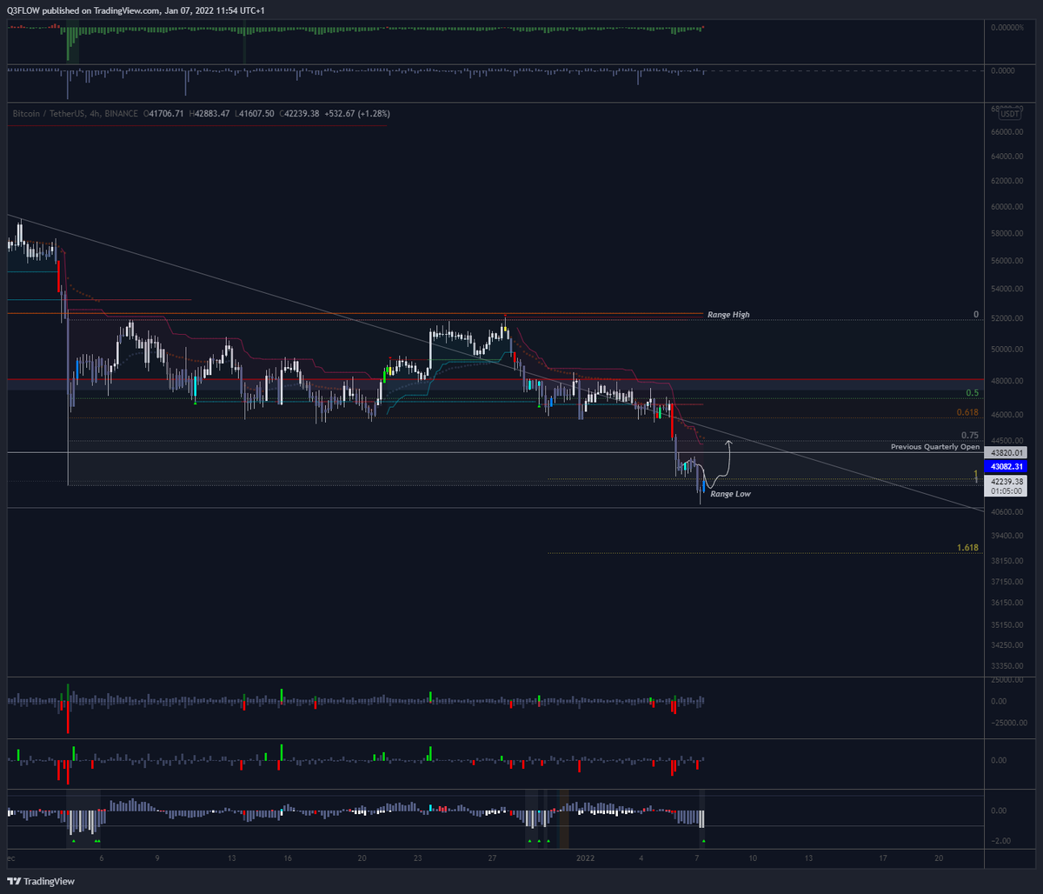This screenshot has height=894, width=1043.
Task: Click 35150.00 on the price scale
Action: pyautogui.click(x=1006, y=624)
